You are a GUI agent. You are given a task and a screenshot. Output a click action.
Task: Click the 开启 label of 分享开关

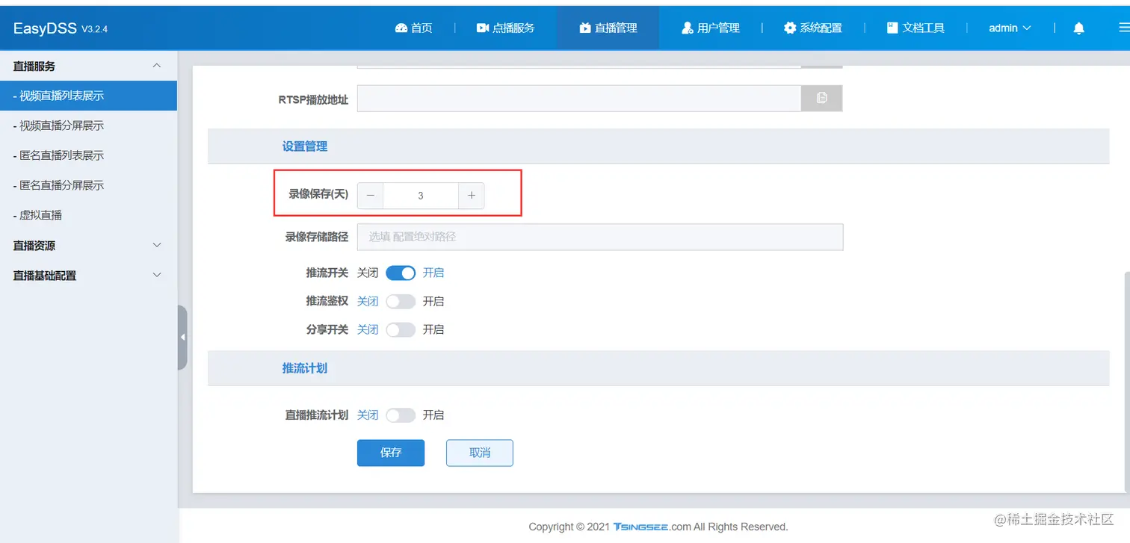tap(433, 329)
